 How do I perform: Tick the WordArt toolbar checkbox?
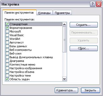pos(7,39)
